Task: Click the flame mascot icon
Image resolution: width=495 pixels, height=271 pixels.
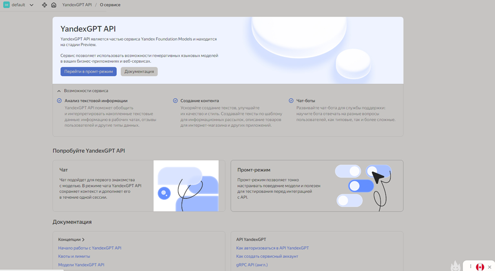Action: point(455,266)
